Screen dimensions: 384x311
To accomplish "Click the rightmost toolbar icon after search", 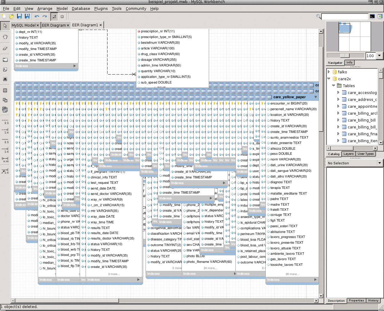I will (380, 16).
